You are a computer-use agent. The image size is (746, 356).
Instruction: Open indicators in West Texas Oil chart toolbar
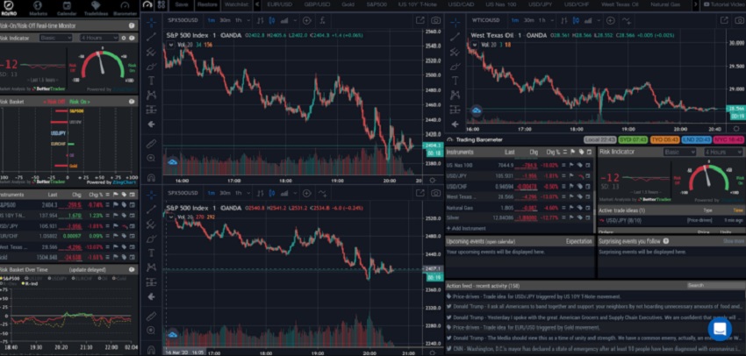pos(627,20)
